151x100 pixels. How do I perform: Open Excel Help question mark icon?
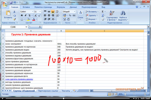tap(137, 7)
